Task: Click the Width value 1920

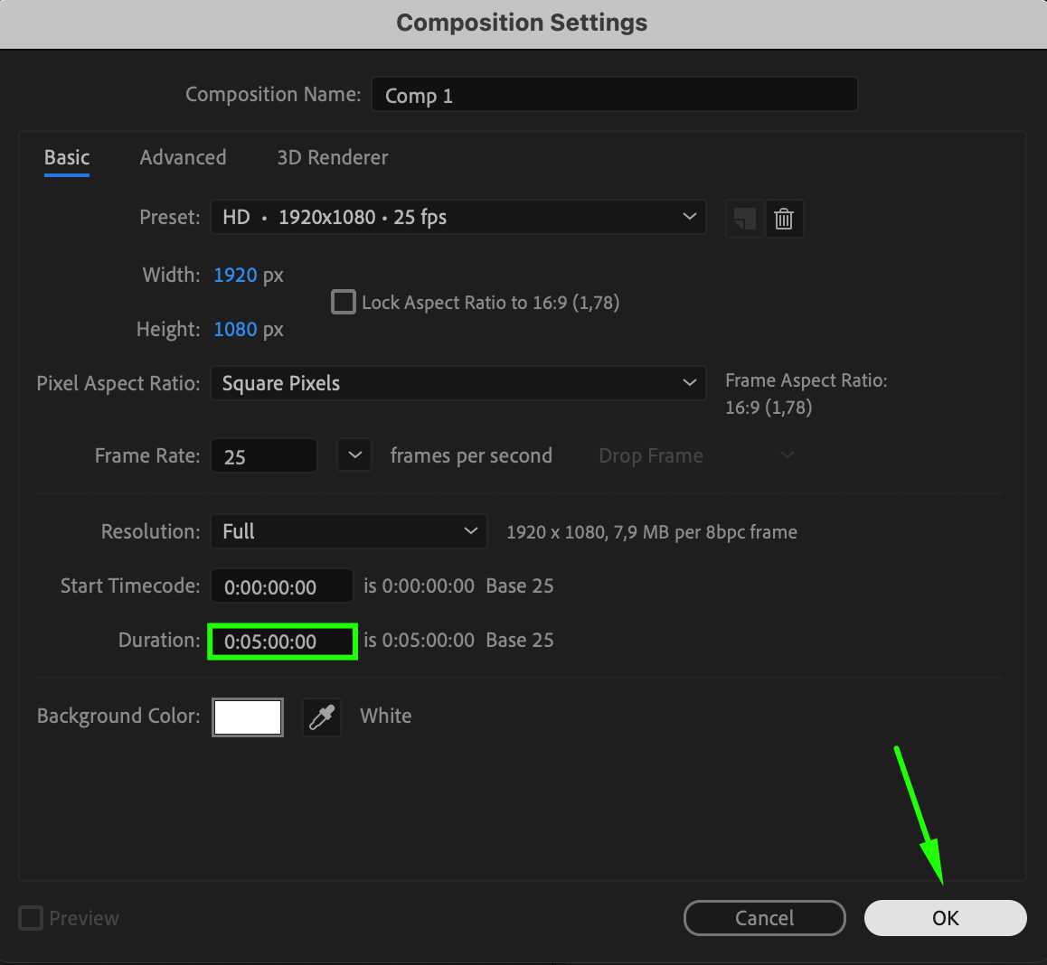Action: tap(235, 275)
